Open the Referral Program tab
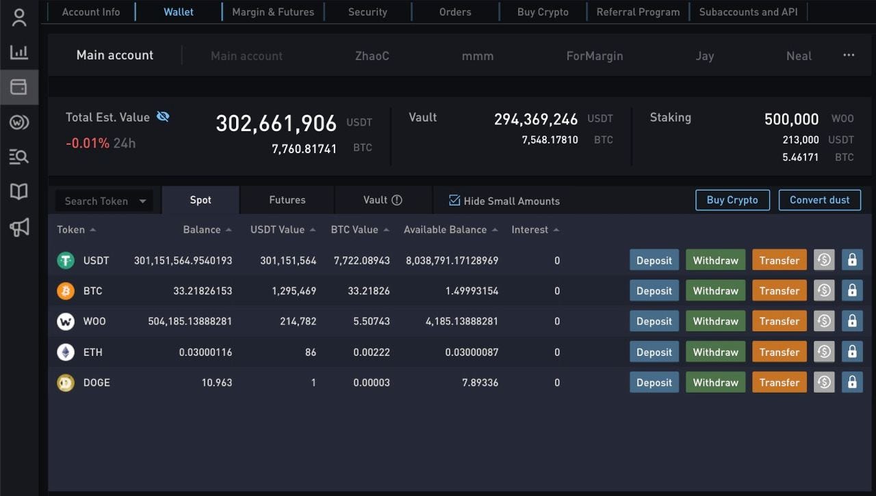The height and width of the screenshot is (496, 876). click(638, 12)
